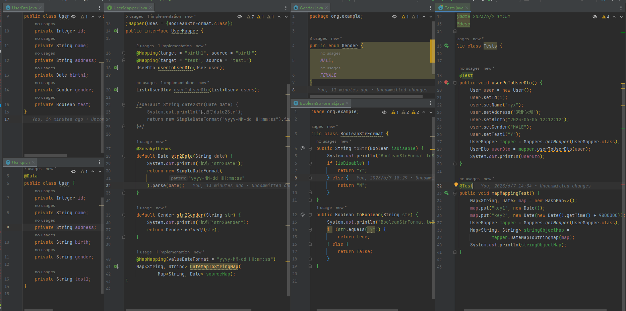Collapse the toBoolean method fold marker
Viewport: 626px width, 311px height.
coord(310,215)
